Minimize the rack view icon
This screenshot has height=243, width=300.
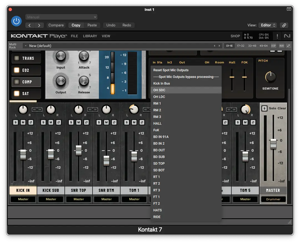pos(288,46)
